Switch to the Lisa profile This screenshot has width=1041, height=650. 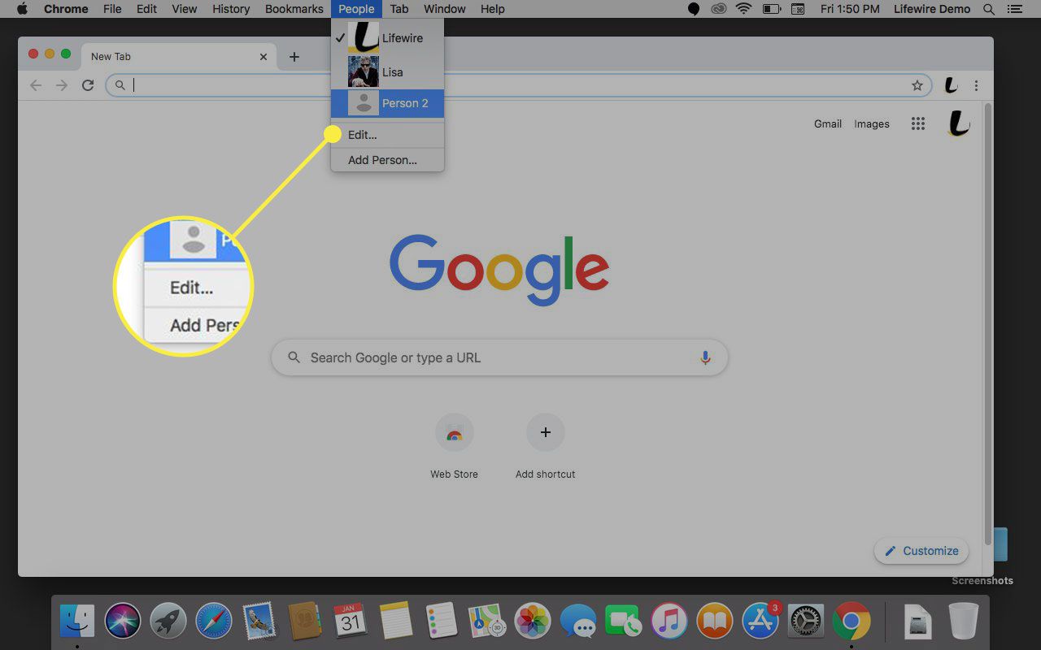pos(387,72)
